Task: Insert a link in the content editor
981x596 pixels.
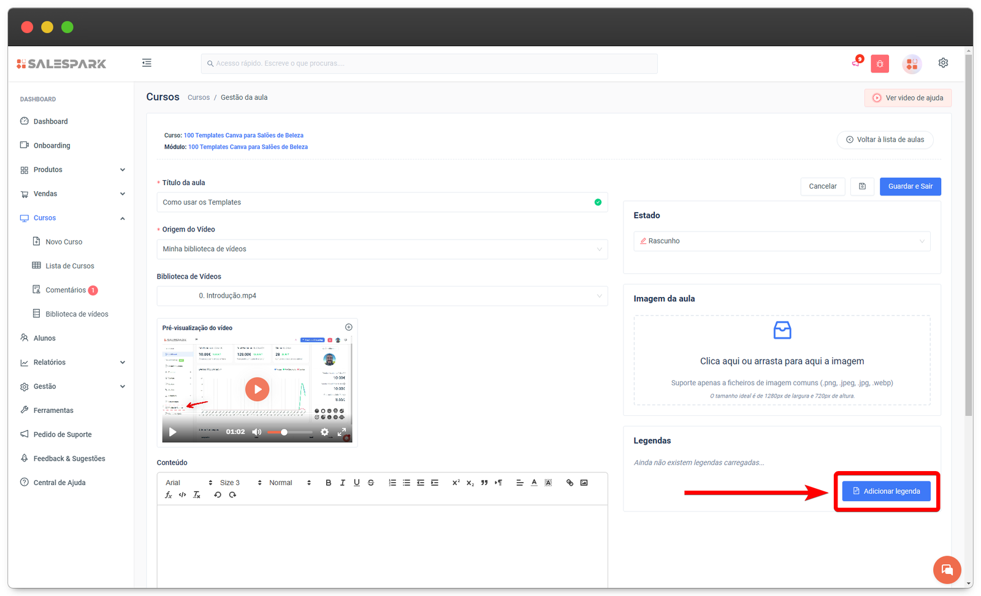Action: point(570,483)
